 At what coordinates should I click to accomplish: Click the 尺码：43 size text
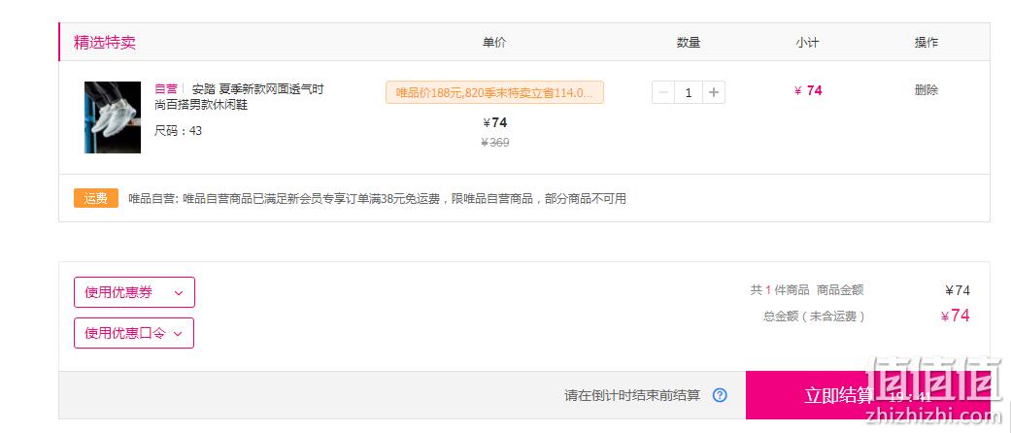[178, 131]
